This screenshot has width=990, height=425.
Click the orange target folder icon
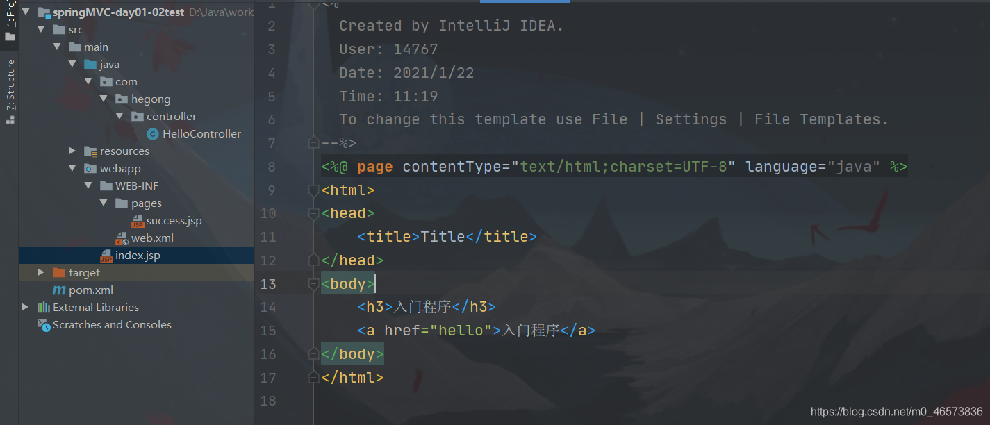point(59,273)
